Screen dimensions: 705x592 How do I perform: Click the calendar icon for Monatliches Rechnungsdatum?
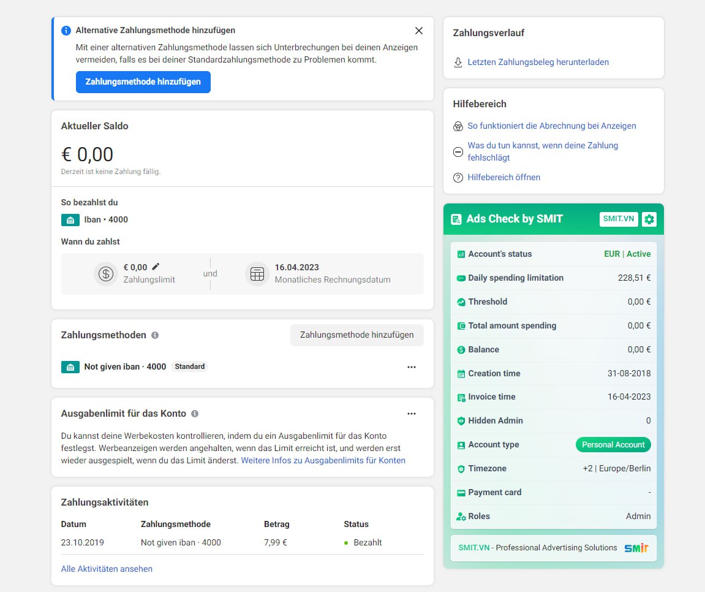tap(257, 274)
